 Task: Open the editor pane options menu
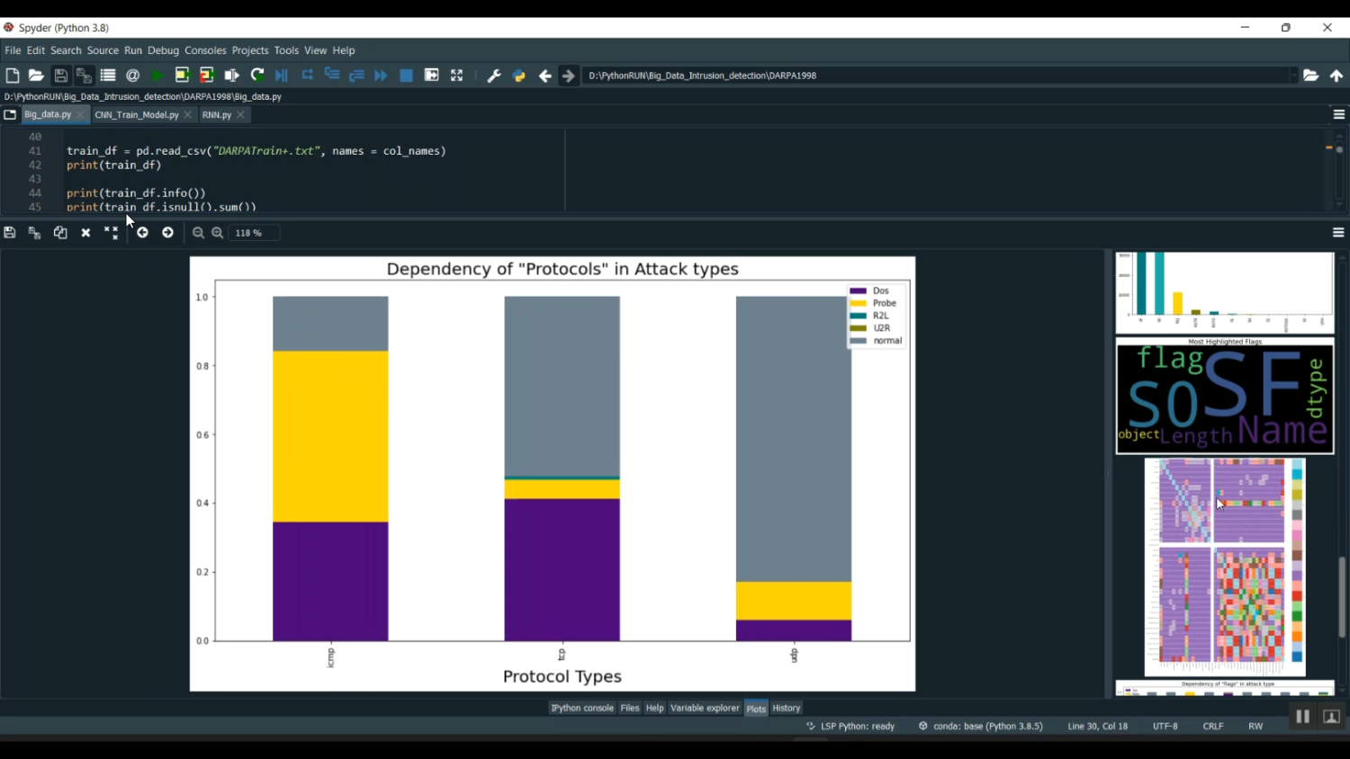1339,114
